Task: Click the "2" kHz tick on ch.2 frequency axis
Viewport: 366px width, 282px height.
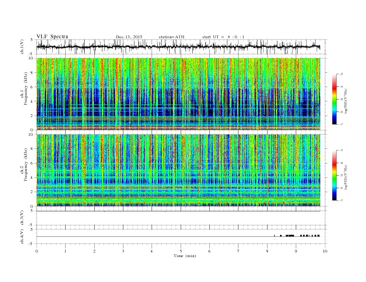Action: click(x=32, y=192)
